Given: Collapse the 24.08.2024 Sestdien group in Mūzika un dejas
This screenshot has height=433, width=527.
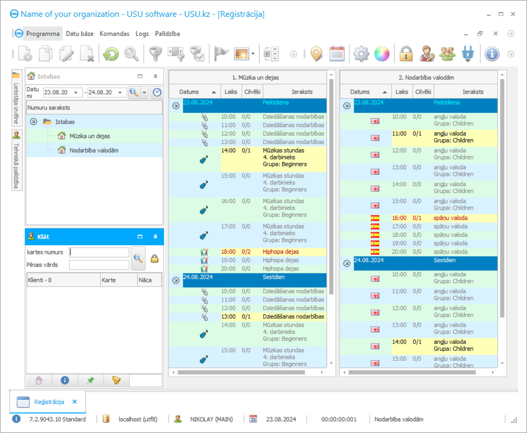Looking at the screenshot, I should (x=176, y=280).
